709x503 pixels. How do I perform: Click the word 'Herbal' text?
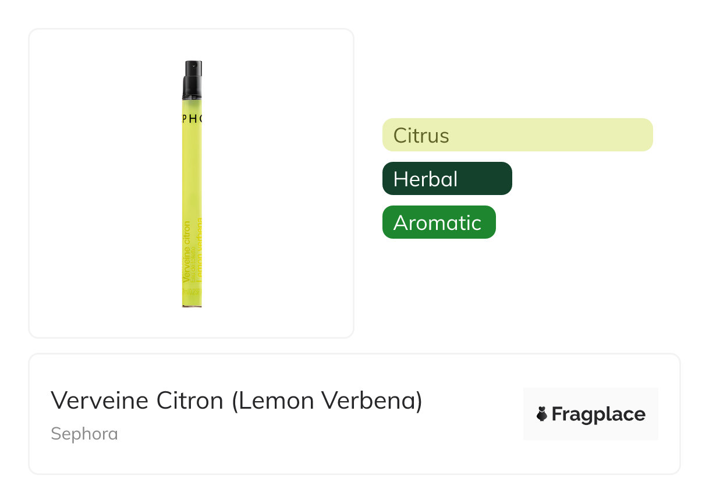pos(426,179)
